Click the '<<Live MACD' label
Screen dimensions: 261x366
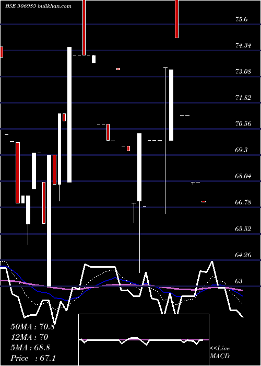point(220,352)
